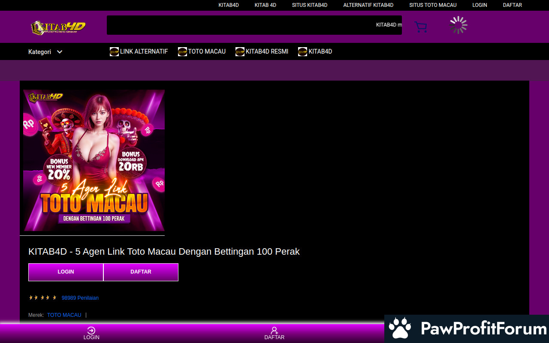Open SITUS TOTO MACAU top link
This screenshot has height=343, width=549.
point(433,5)
